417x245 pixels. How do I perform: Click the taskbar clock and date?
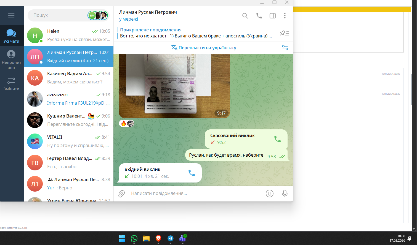(397, 238)
